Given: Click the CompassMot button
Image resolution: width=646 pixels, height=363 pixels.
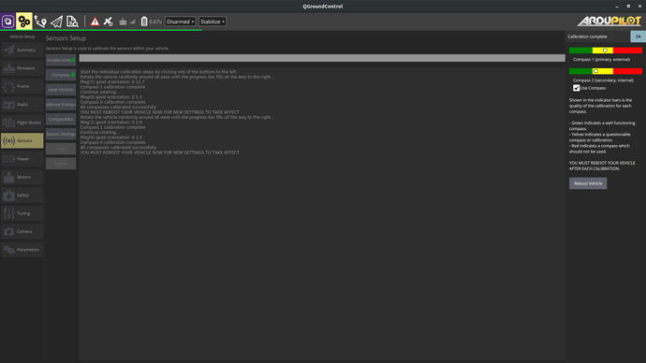Looking at the screenshot, I should tap(61, 120).
